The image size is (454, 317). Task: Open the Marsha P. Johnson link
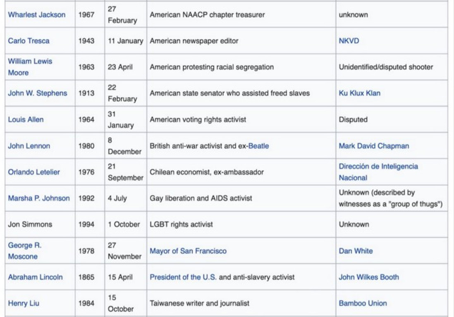click(x=39, y=198)
